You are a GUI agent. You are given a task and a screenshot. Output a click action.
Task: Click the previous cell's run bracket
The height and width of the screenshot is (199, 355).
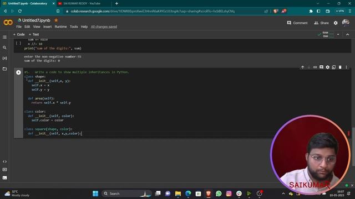tap(18, 43)
